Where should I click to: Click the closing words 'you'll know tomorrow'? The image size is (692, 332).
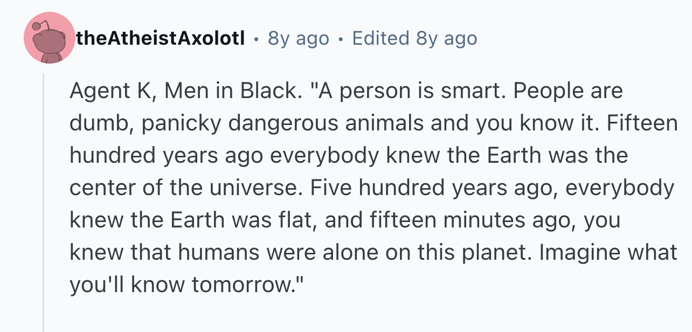(x=179, y=285)
